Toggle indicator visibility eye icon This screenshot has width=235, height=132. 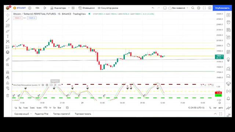click(43, 85)
